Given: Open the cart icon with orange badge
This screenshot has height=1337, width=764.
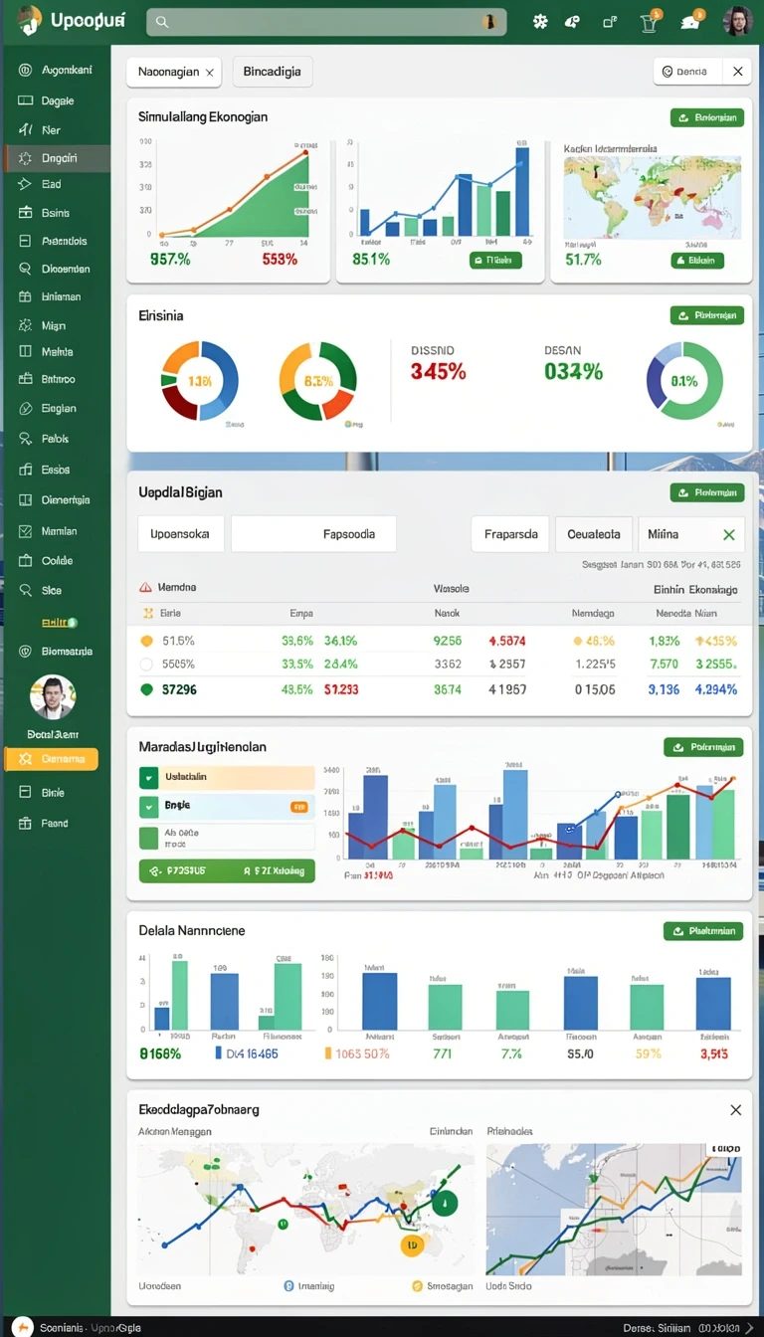Looking at the screenshot, I should [x=651, y=21].
